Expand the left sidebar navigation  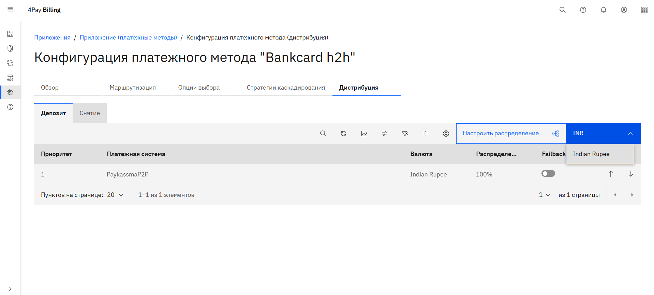coord(10,289)
